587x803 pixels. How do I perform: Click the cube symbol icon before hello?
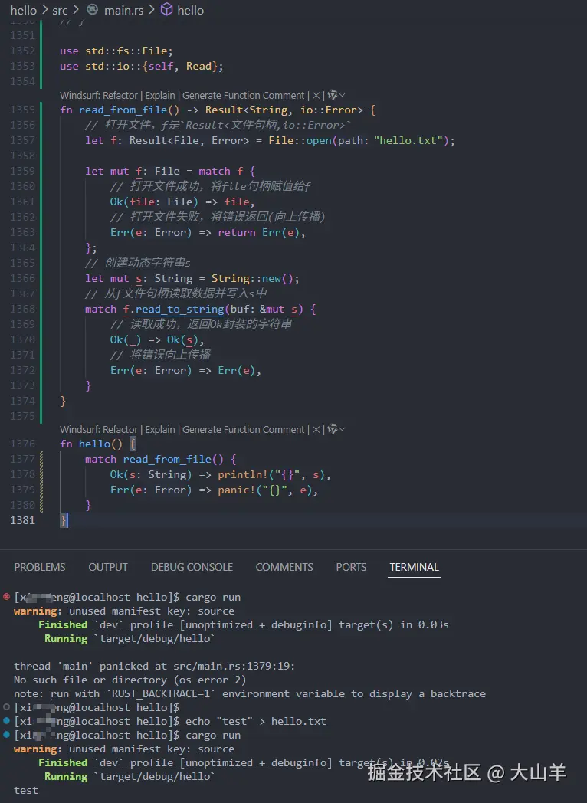point(167,10)
